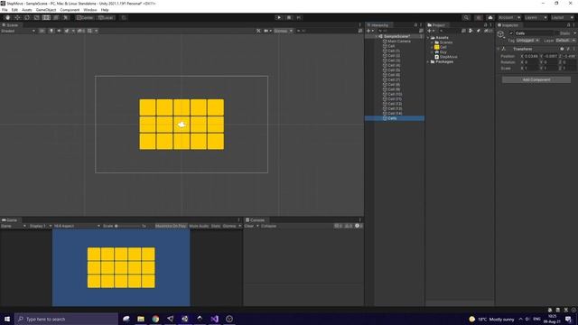Open scene camera settings icon
The height and width of the screenshot is (325, 578).
point(267,31)
